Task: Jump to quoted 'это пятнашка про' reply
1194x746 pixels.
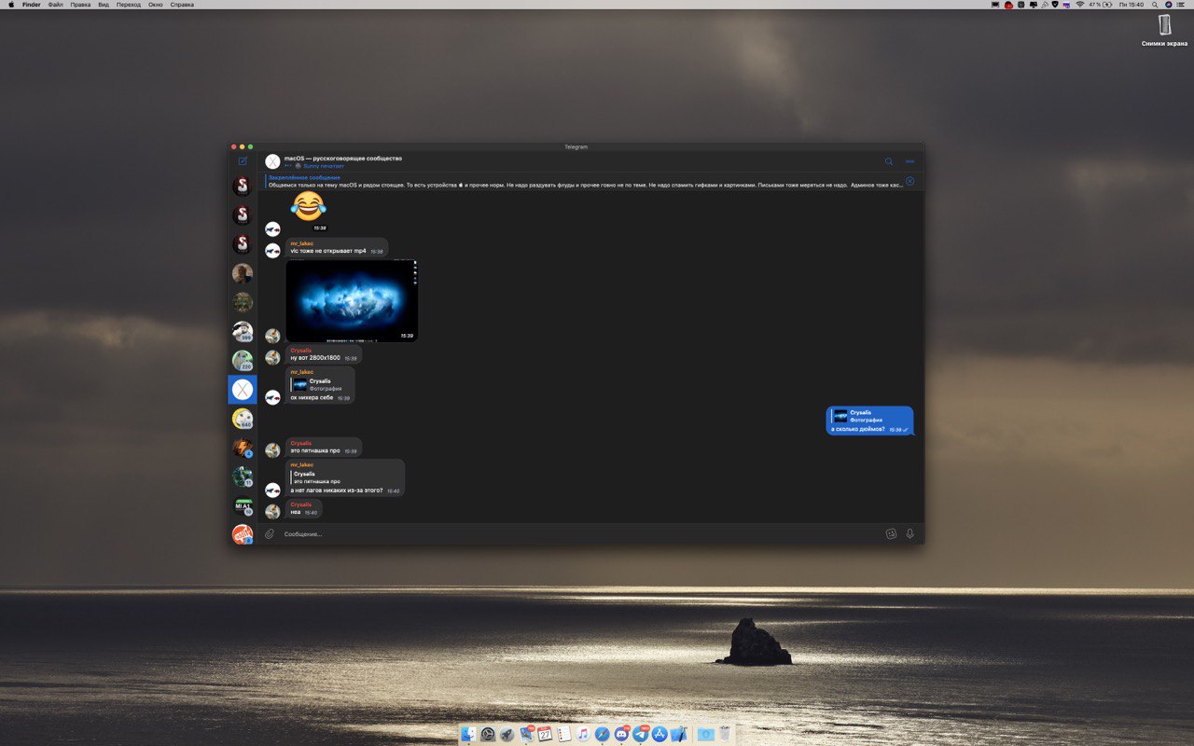Action: click(x=317, y=477)
